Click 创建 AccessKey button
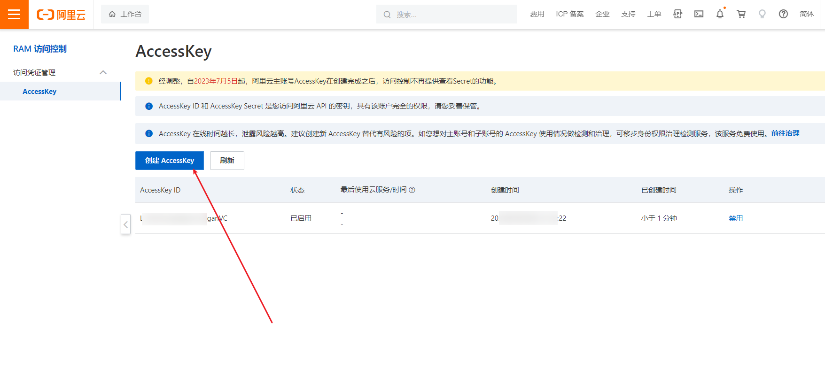Screen dimensions: 825x370 tap(170, 161)
